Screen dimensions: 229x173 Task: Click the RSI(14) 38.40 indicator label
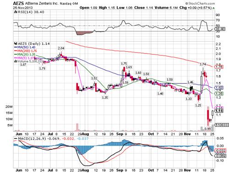click(31, 12)
